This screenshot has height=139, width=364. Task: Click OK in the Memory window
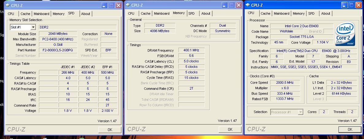click(x=230, y=130)
